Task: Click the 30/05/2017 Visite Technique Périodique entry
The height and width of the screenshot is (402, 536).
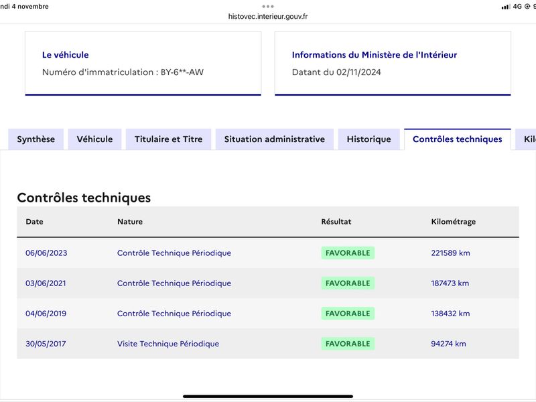Action: tap(168, 344)
